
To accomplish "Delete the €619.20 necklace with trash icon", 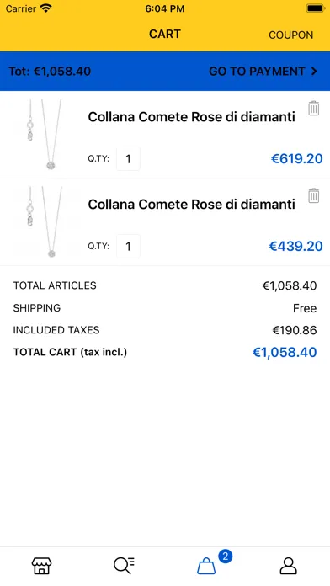I will point(313,109).
